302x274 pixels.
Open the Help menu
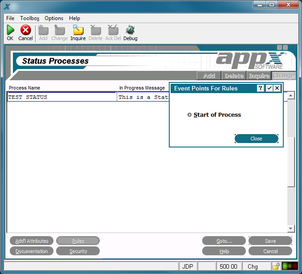point(74,18)
